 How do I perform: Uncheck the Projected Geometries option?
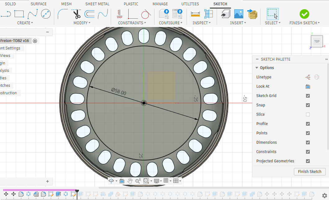(x=308, y=161)
